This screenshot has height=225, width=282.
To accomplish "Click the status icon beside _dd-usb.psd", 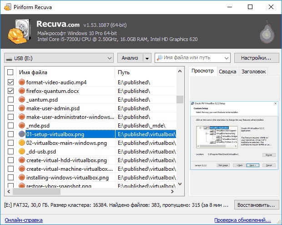I will (x=22, y=152).
